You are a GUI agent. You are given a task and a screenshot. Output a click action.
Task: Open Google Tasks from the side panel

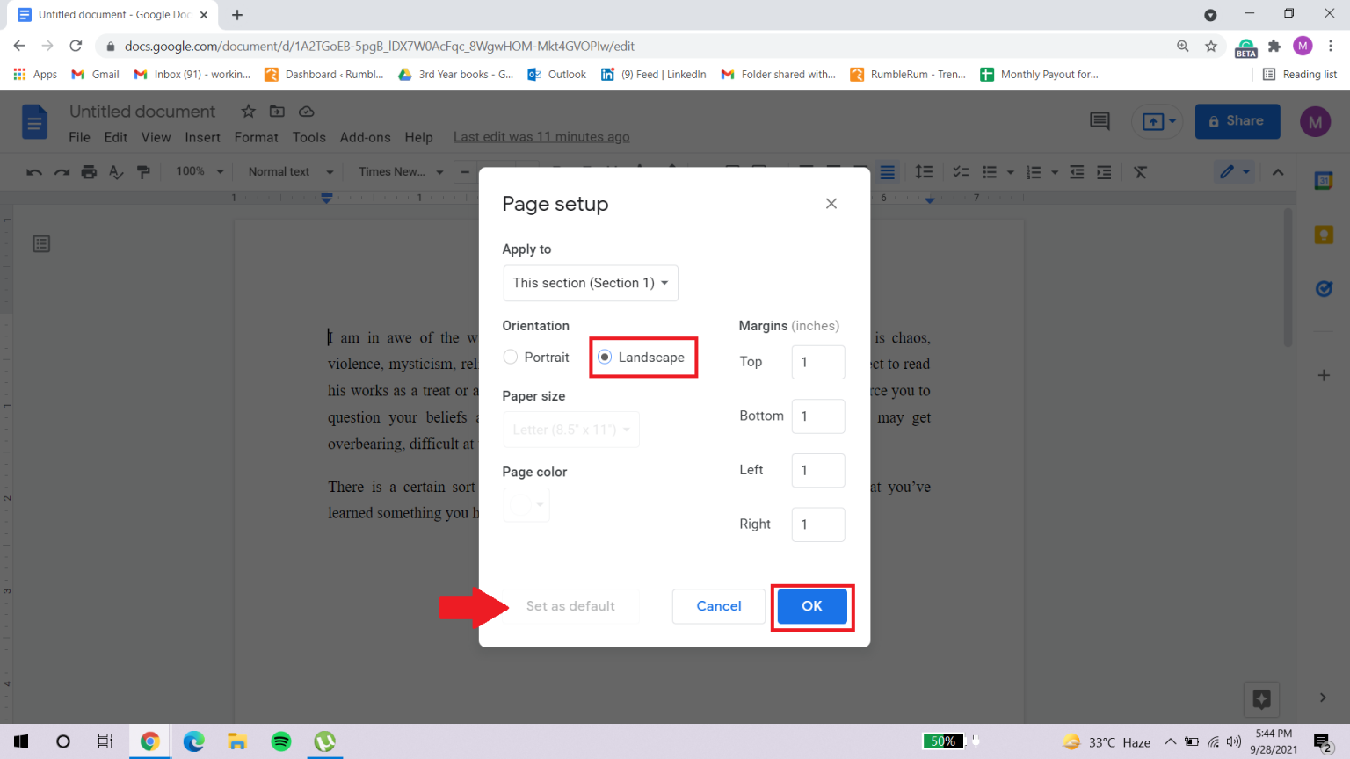click(x=1324, y=288)
